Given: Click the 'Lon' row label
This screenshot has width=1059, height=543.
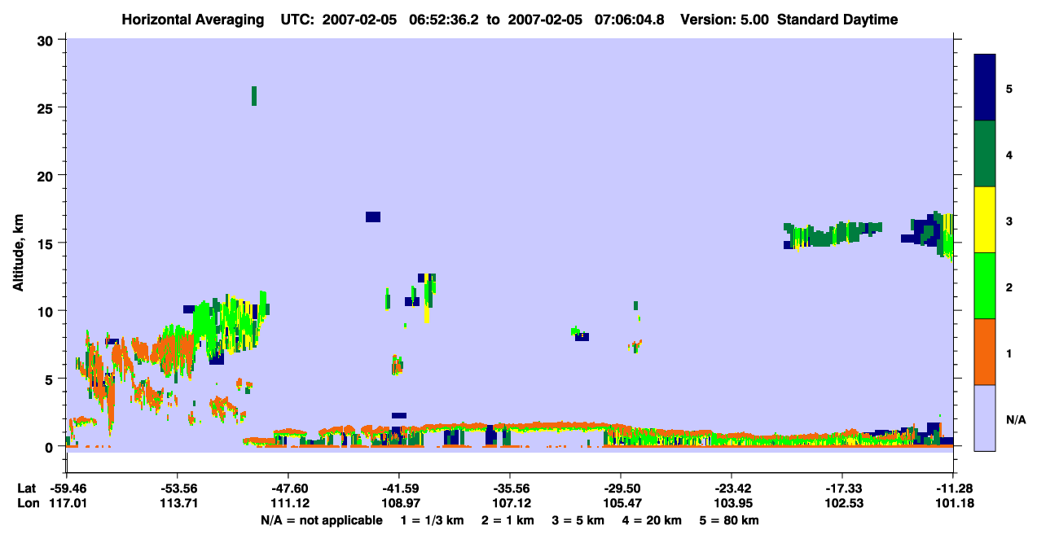Looking at the screenshot, I should pos(27,503).
